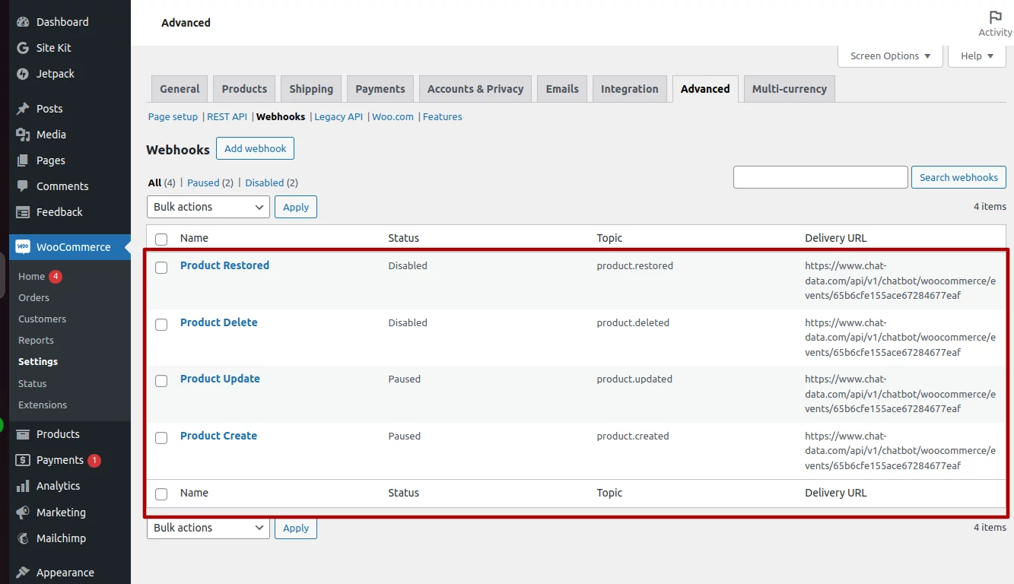Filter webhooks by Disabled status
The height and width of the screenshot is (584, 1014).
point(264,182)
